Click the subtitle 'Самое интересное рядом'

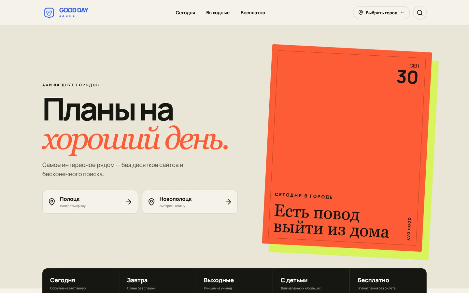[x=78, y=165]
